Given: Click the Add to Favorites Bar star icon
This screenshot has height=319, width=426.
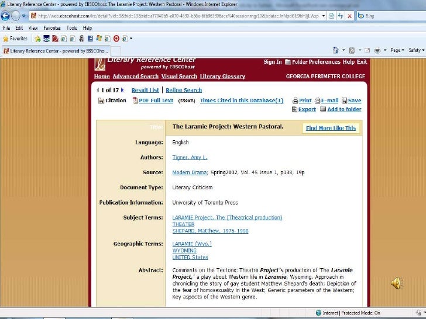Looking at the screenshot, I should point(37,39).
